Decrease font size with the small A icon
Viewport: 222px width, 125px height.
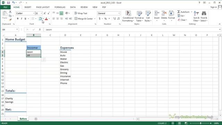(x=49, y=13)
